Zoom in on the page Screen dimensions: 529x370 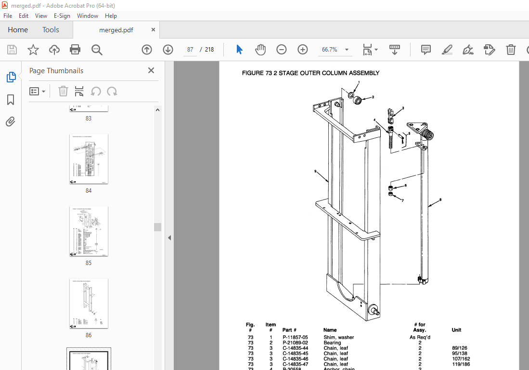(302, 50)
